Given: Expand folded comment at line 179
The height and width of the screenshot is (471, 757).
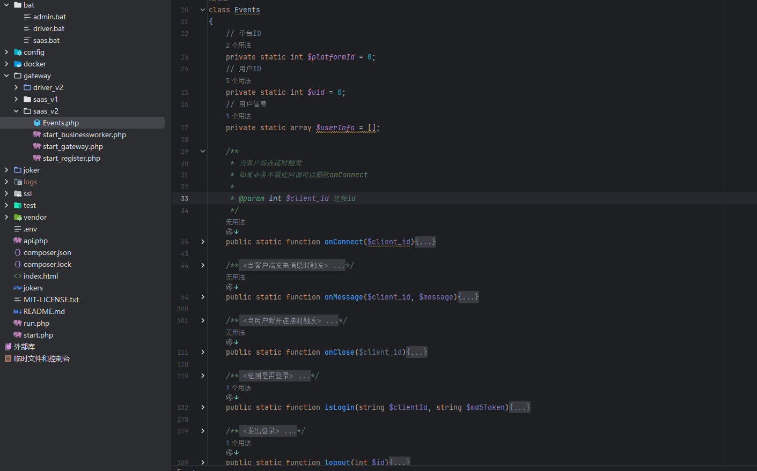Looking at the screenshot, I should (x=203, y=431).
